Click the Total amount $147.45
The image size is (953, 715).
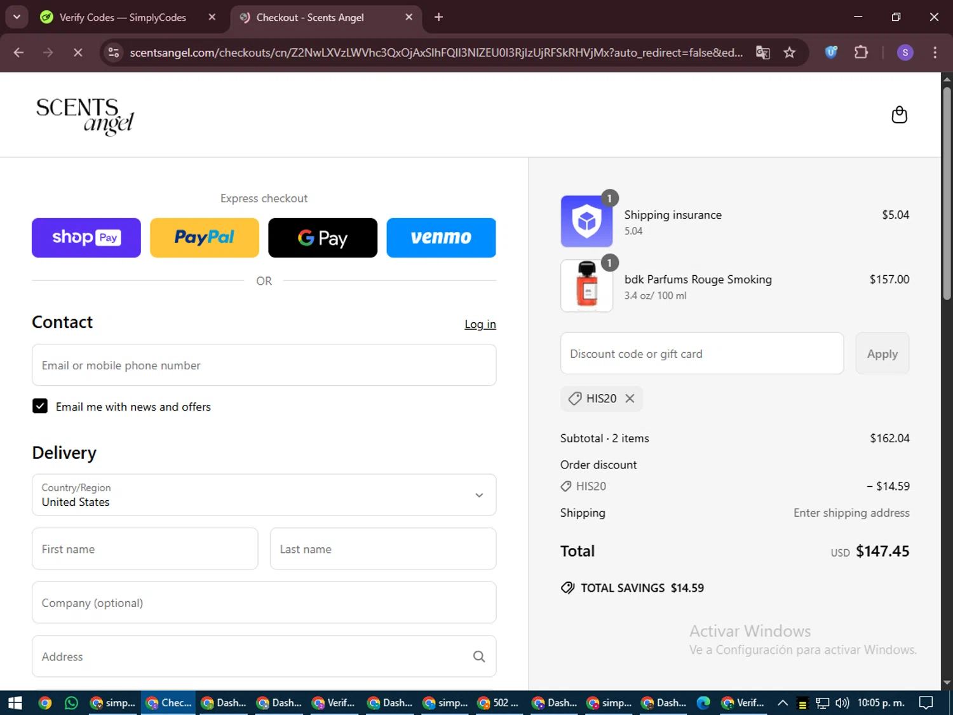(x=882, y=551)
